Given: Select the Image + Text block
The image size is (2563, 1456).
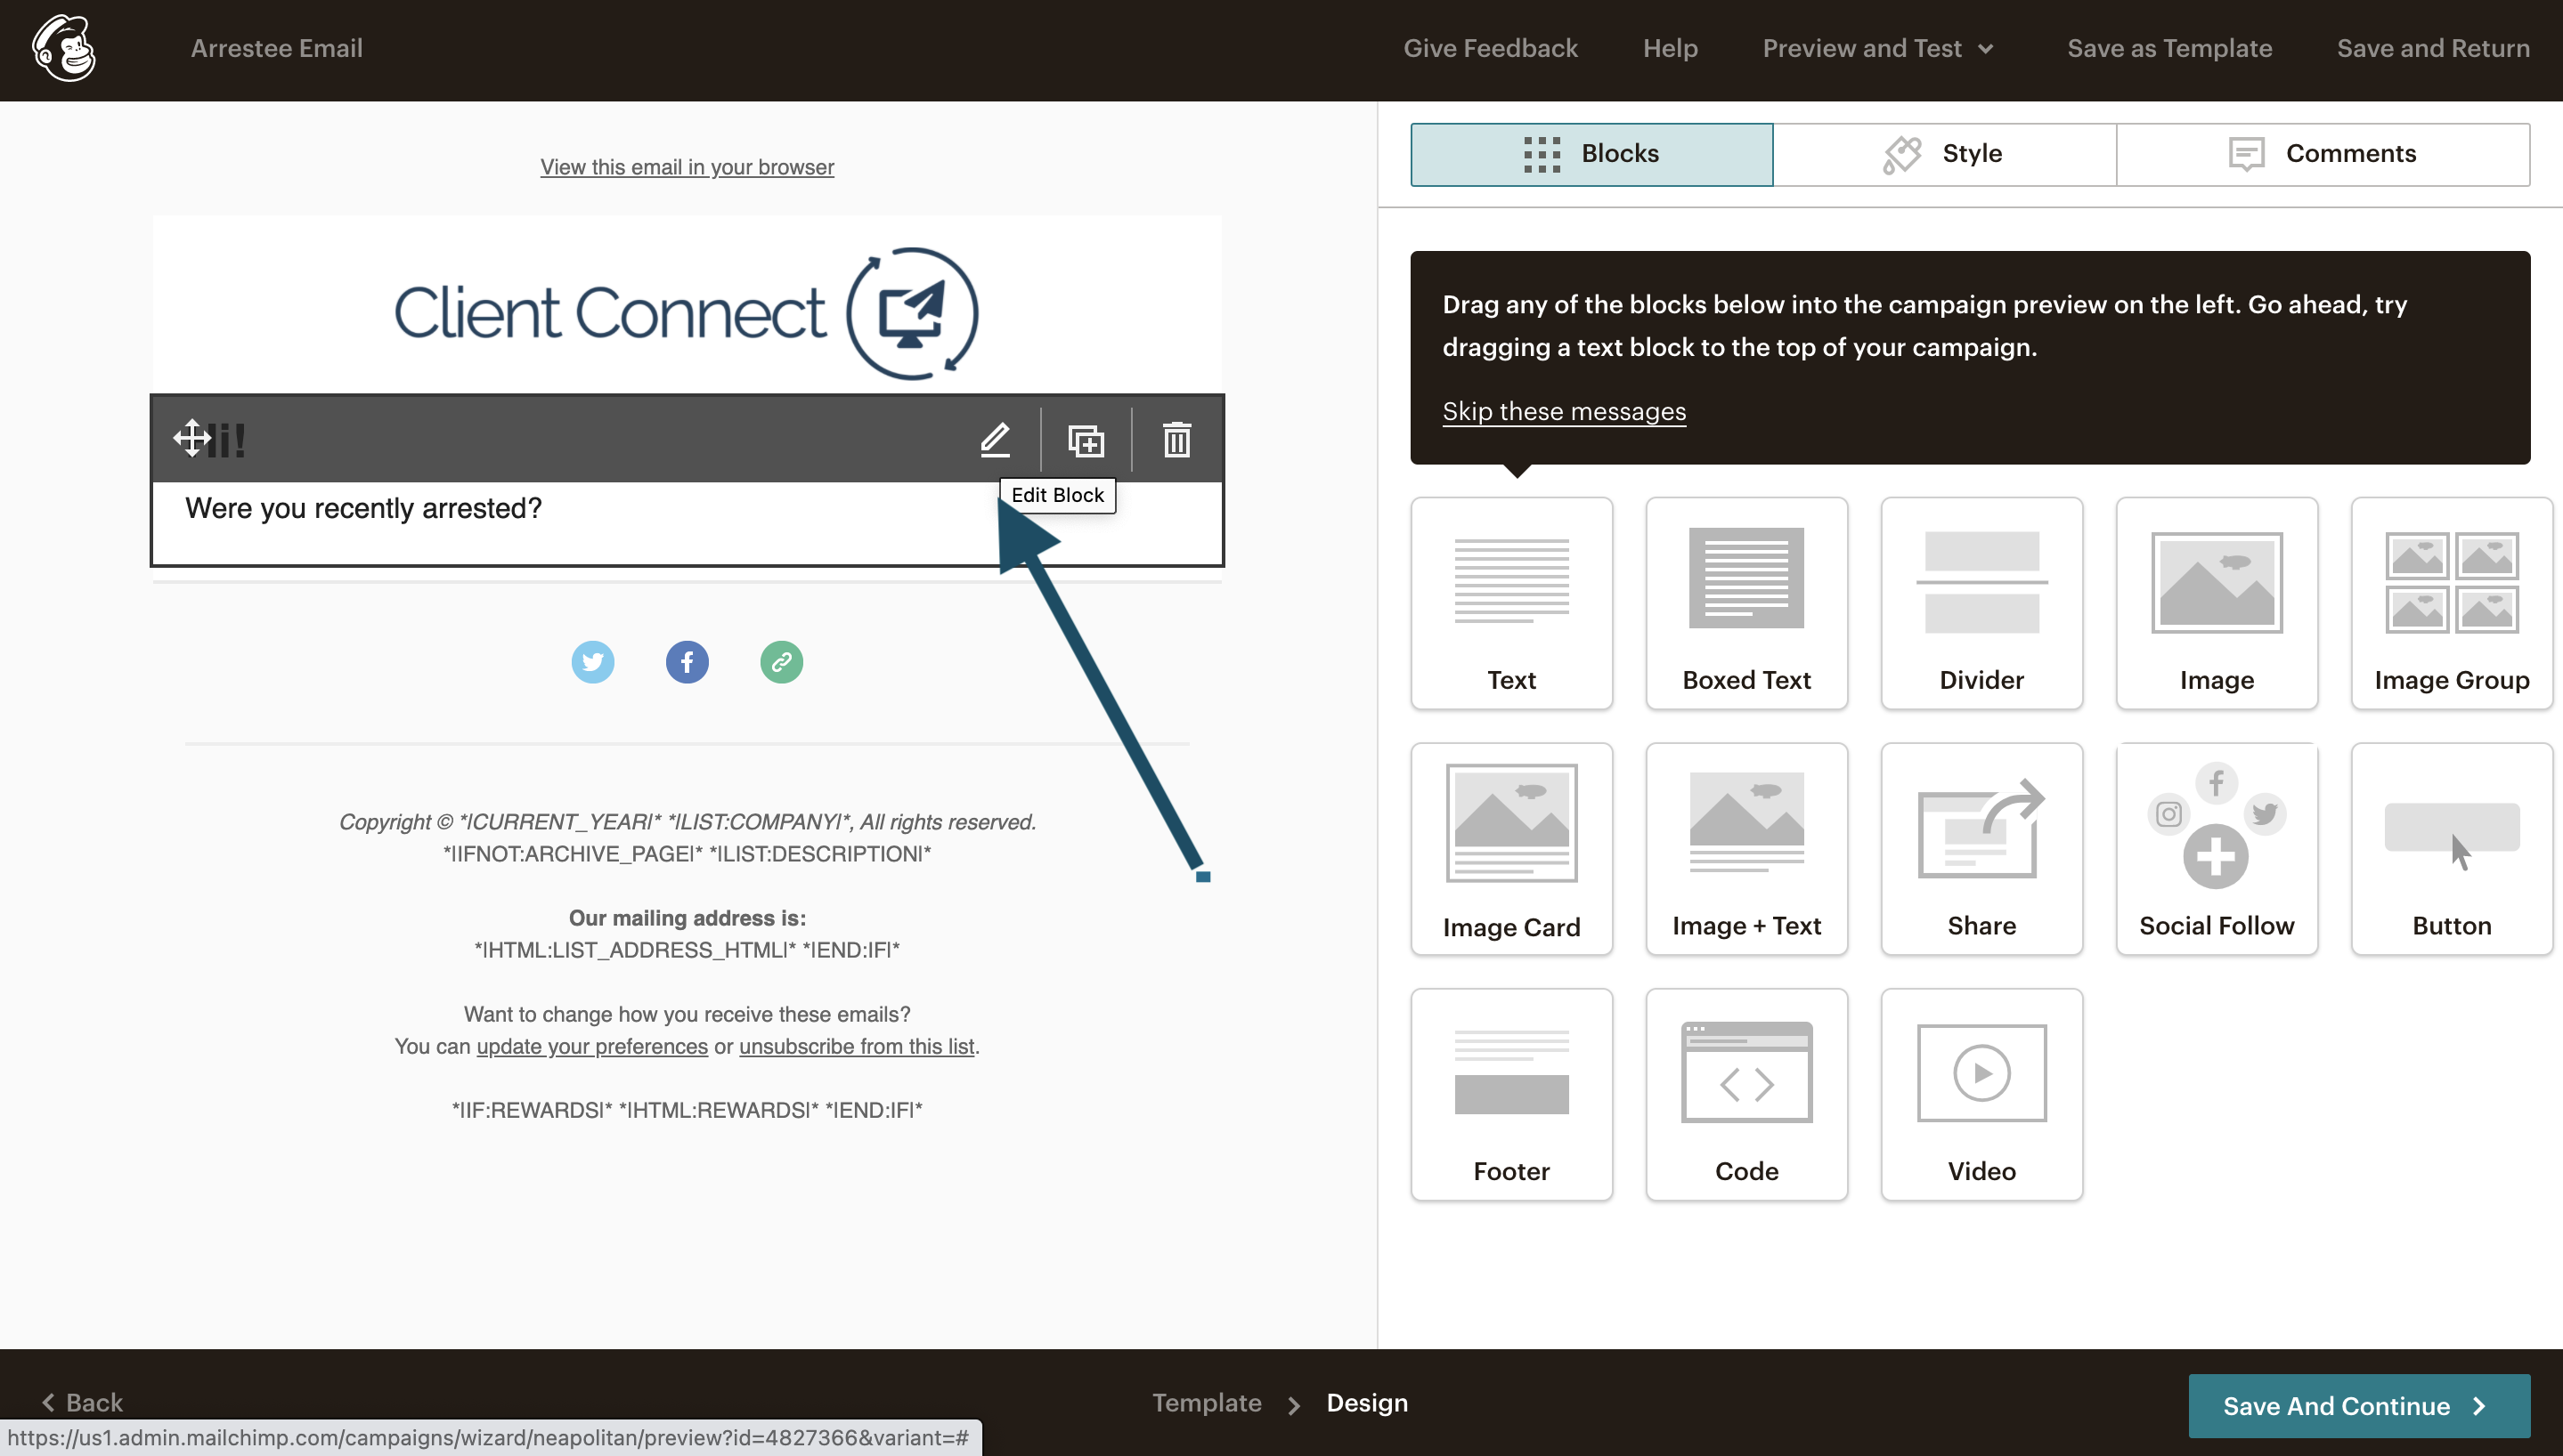Looking at the screenshot, I should 1745,849.
